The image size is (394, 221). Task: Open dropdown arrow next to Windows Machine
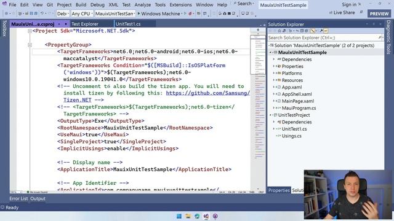[182, 14]
